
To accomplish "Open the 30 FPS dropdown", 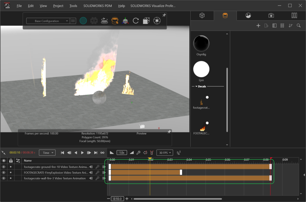I will coord(165,153).
